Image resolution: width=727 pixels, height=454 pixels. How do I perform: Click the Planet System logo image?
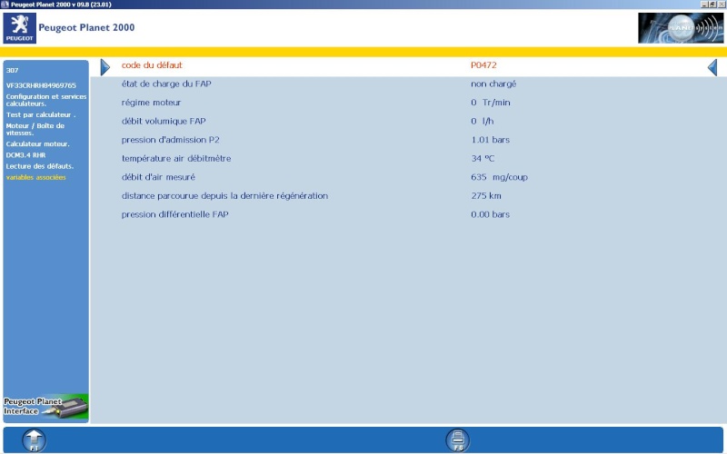(680, 28)
